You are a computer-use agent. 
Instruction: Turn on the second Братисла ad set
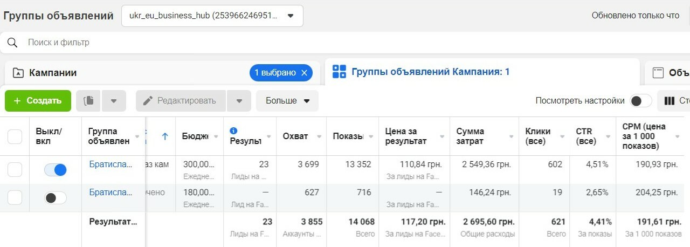[x=56, y=198]
